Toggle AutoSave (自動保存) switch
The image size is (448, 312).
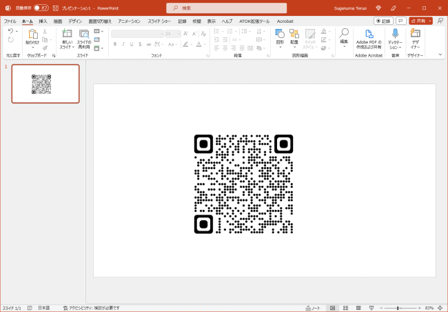tap(41, 8)
